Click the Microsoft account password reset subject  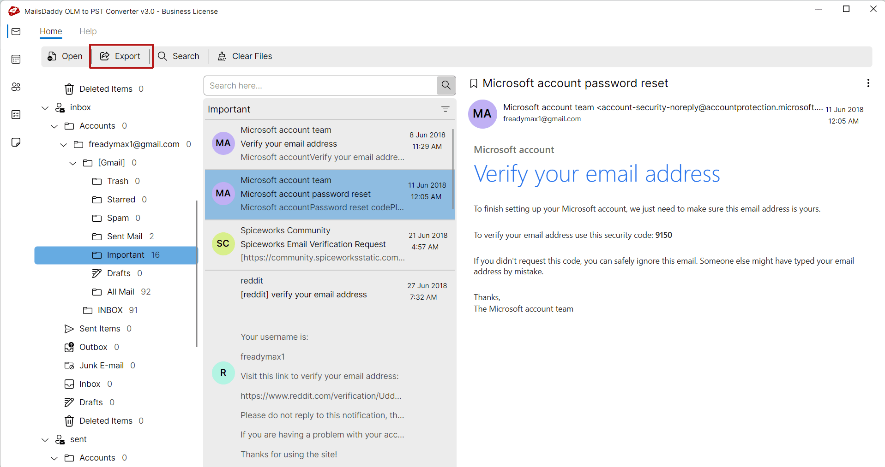(575, 83)
